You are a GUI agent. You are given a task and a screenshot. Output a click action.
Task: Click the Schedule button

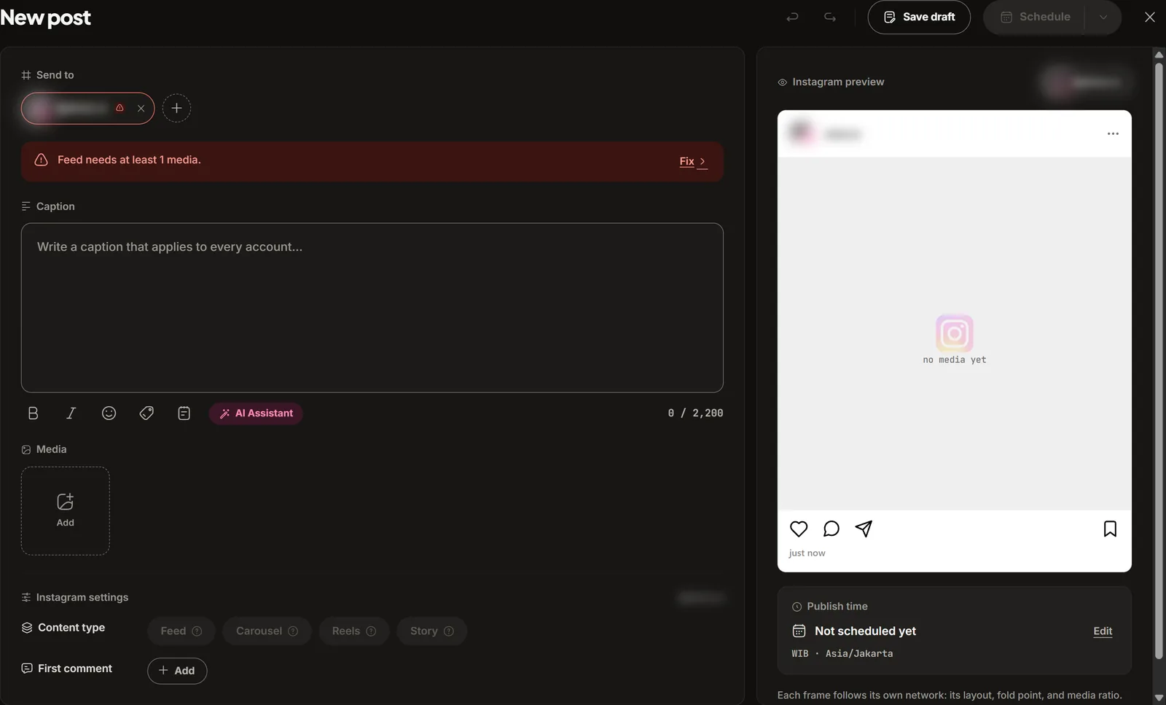[x=1034, y=17]
